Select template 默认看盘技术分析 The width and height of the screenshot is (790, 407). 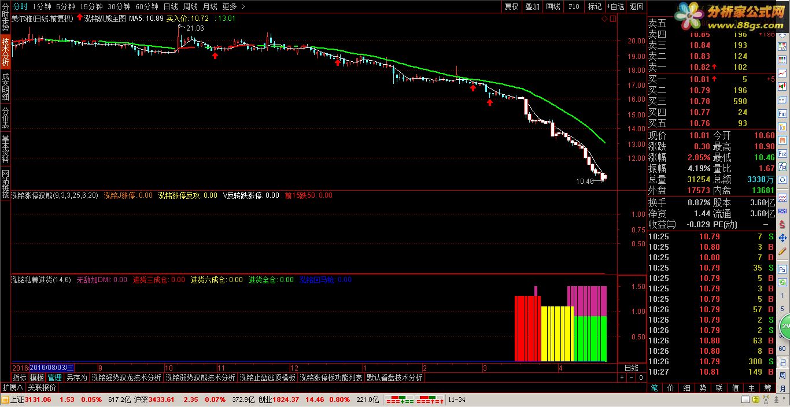[394, 378]
